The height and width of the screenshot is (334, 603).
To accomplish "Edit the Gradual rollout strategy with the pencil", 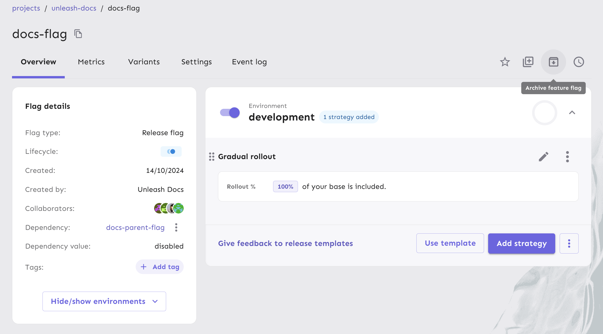I will [543, 157].
